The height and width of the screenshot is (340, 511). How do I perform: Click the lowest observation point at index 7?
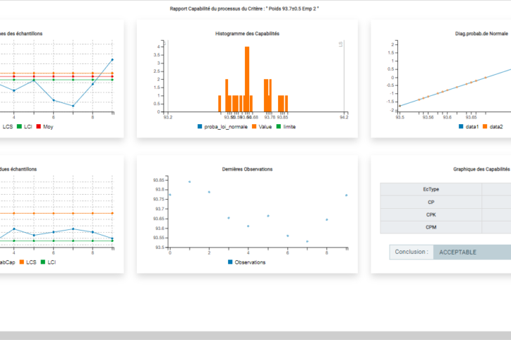(x=307, y=241)
